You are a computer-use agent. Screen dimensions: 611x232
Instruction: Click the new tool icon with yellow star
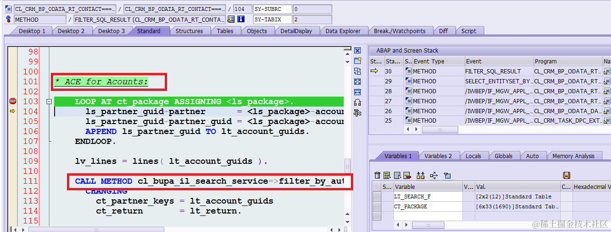click(x=358, y=61)
